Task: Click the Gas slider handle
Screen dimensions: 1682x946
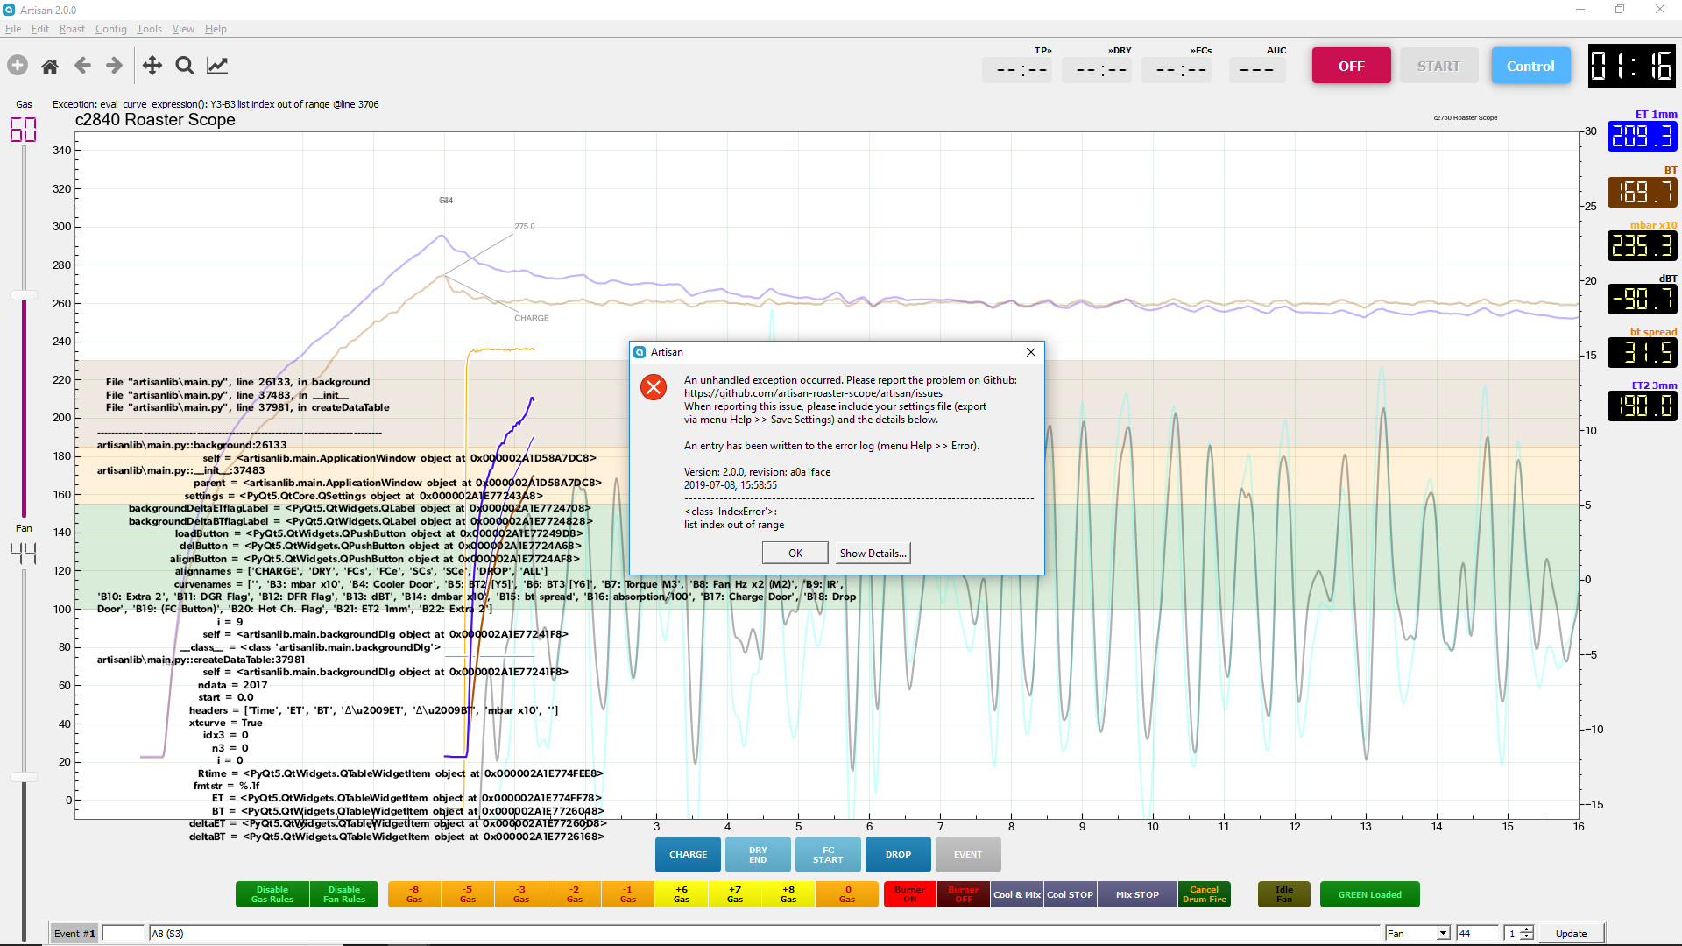Action: coord(24,296)
